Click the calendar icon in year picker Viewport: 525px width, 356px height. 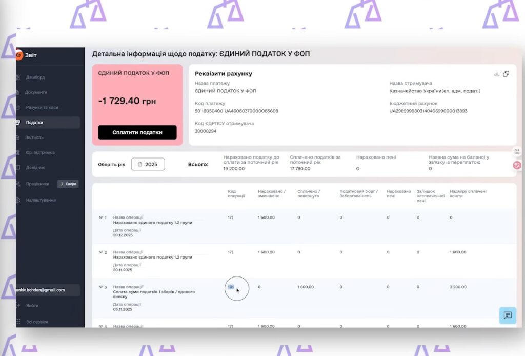[x=139, y=165]
